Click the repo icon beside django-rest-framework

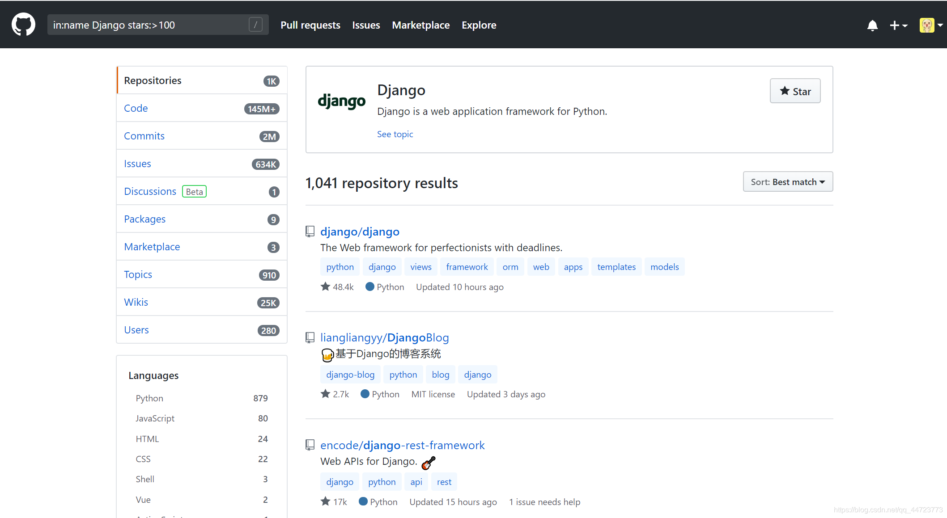[310, 445]
